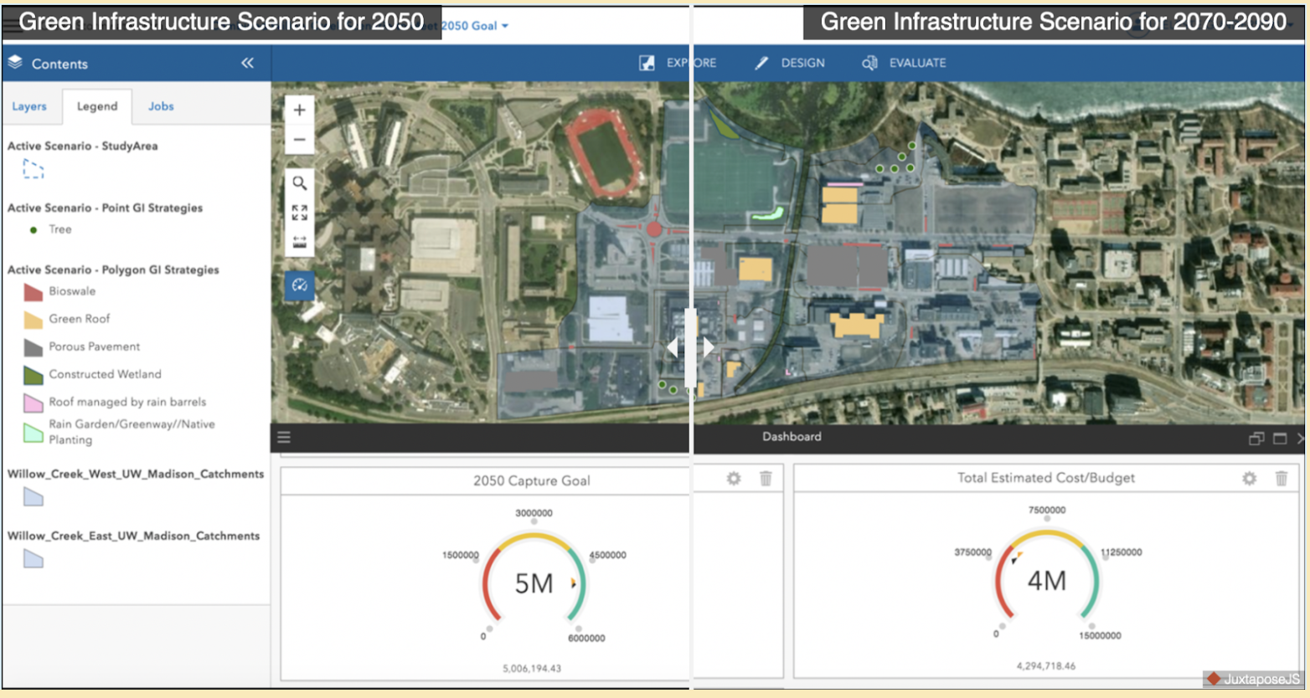The width and height of the screenshot is (1310, 698).
Task: Open settings gear on Total Estimated Cost/Budget widget
Action: pos(1250,479)
